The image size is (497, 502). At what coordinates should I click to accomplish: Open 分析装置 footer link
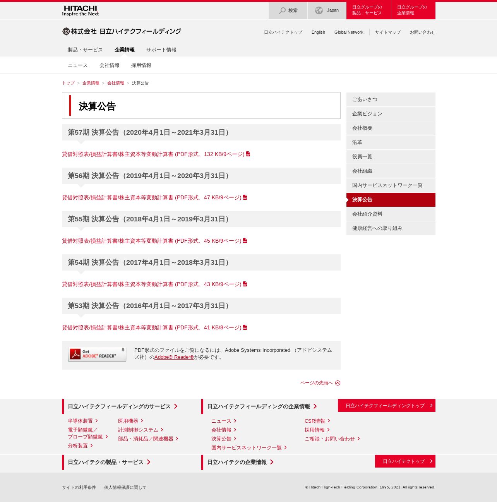[80, 445]
